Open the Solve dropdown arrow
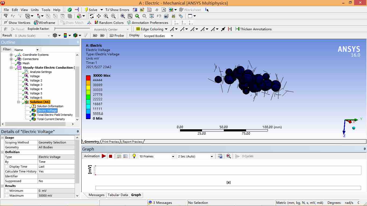The height and width of the screenshot is (206, 367). pos(102,10)
